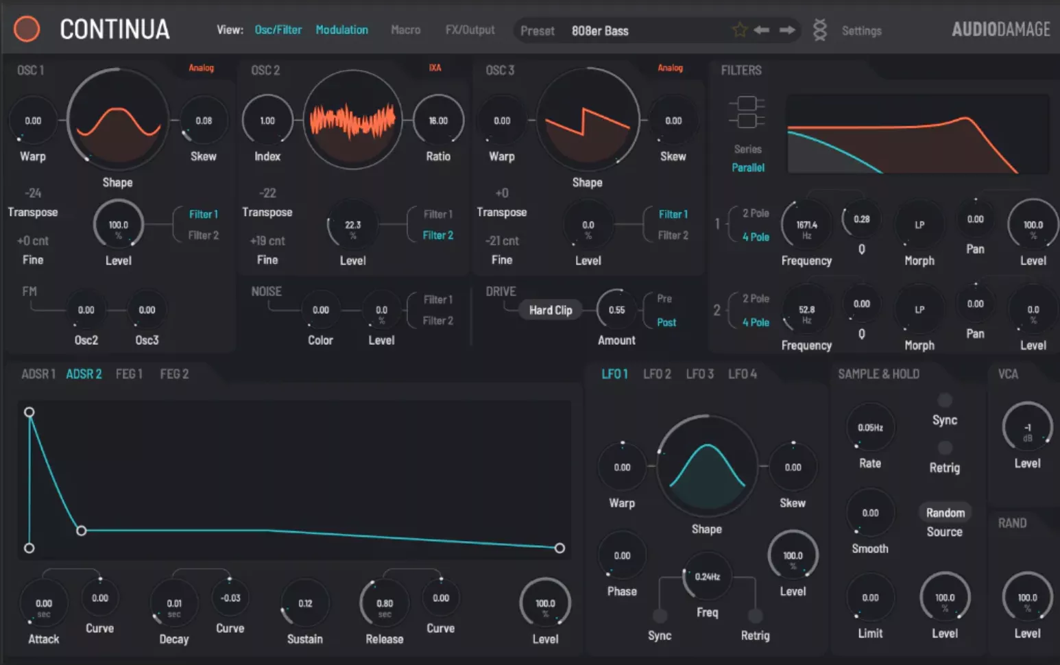Switch filter routing to Series
This screenshot has height=665, width=1060.
click(747, 149)
